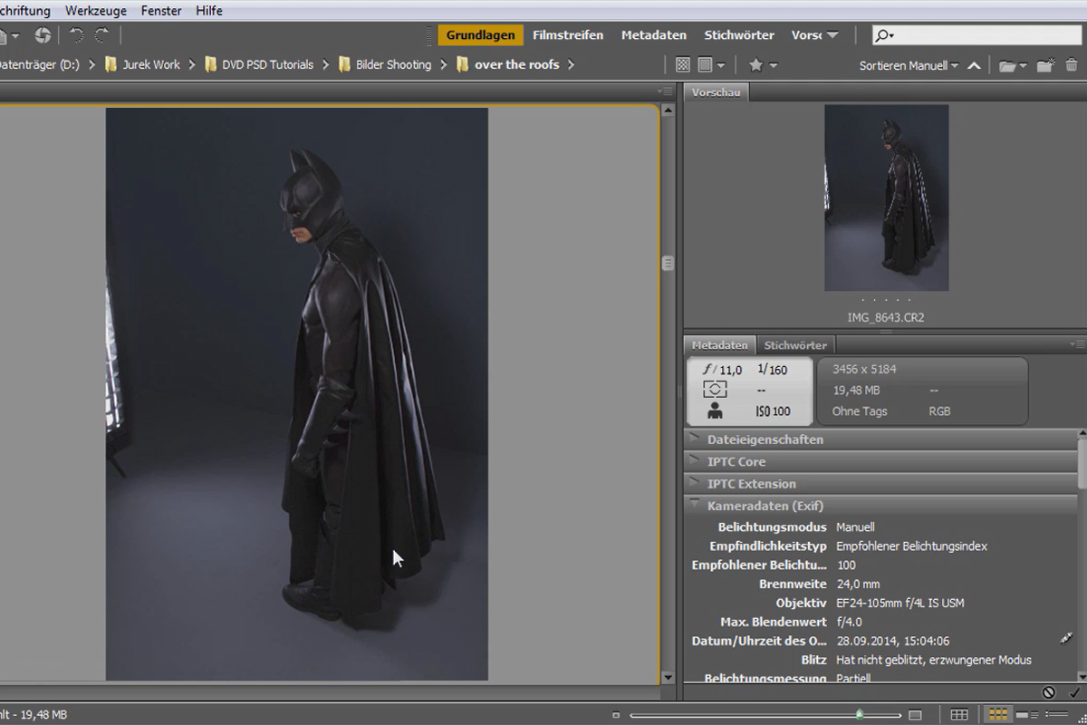1087x725 pixels.
Task: Click the Bilder Shooting folder icon
Action: point(345,65)
